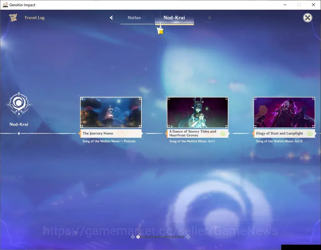Click Song of the Welkin Moon: Act II text
This screenshot has width=321, height=250.
pyautogui.click(x=279, y=141)
